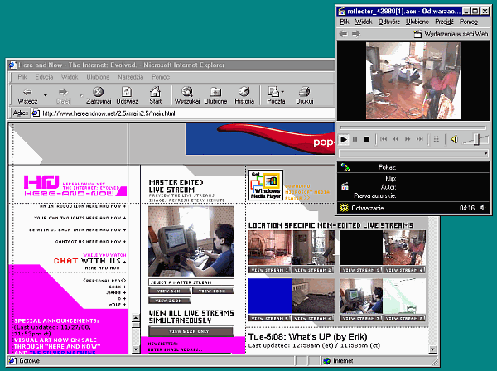
Task: Open dropdown arrow beside Dalej button
Action: pyautogui.click(x=81, y=95)
